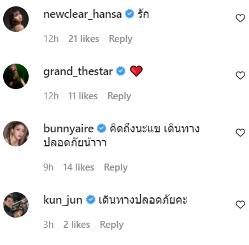Open newclear_hansa's profile picture
The height and width of the screenshot is (245, 249).
coord(16,19)
